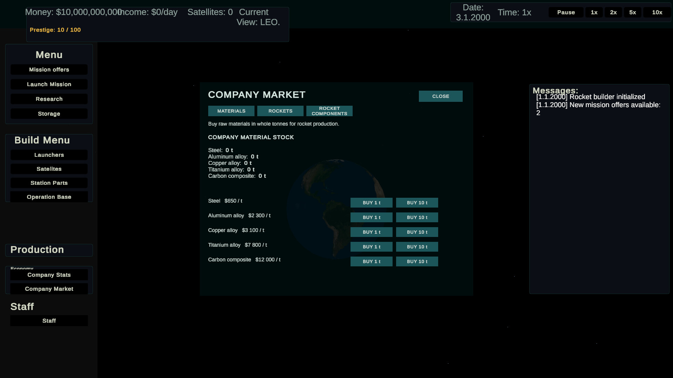The width and height of the screenshot is (673, 378).
Task: Open the Storage menu
Action: 49,114
